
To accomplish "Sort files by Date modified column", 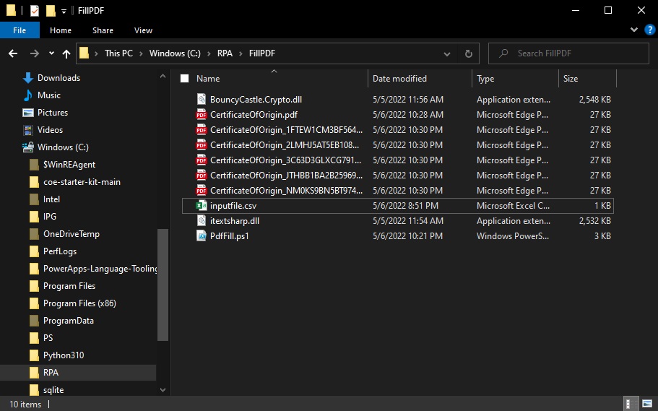I will click(399, 79).
